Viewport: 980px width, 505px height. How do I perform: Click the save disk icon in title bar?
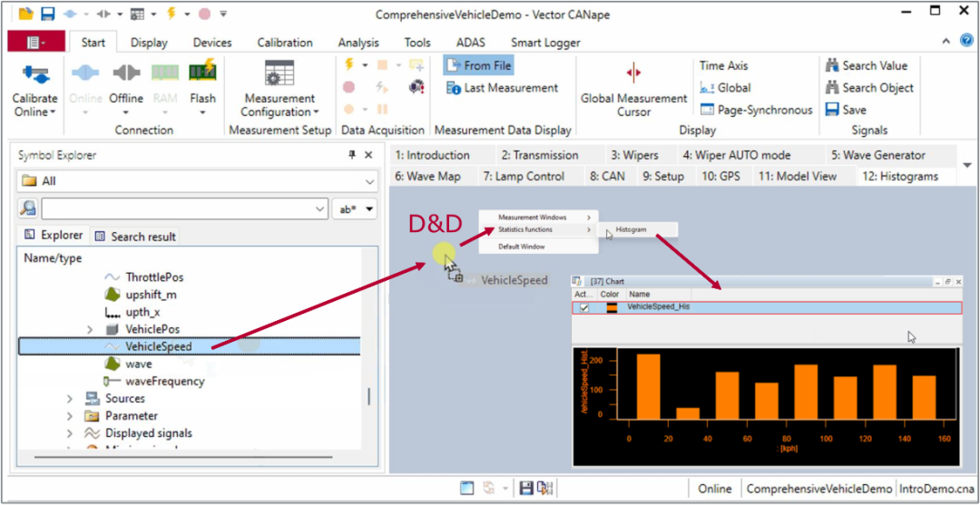(x=46, y=13)
